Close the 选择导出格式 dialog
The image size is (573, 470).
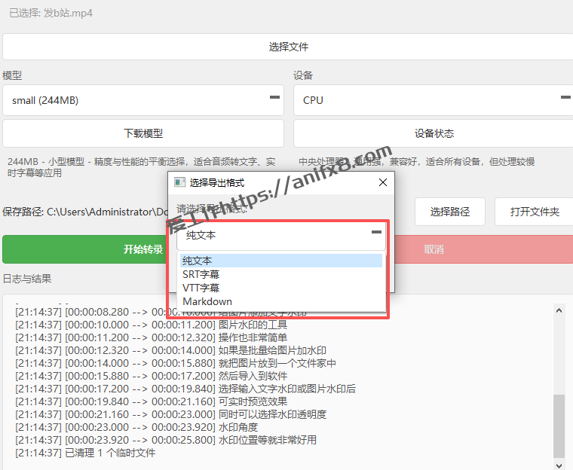coord(382,182)
